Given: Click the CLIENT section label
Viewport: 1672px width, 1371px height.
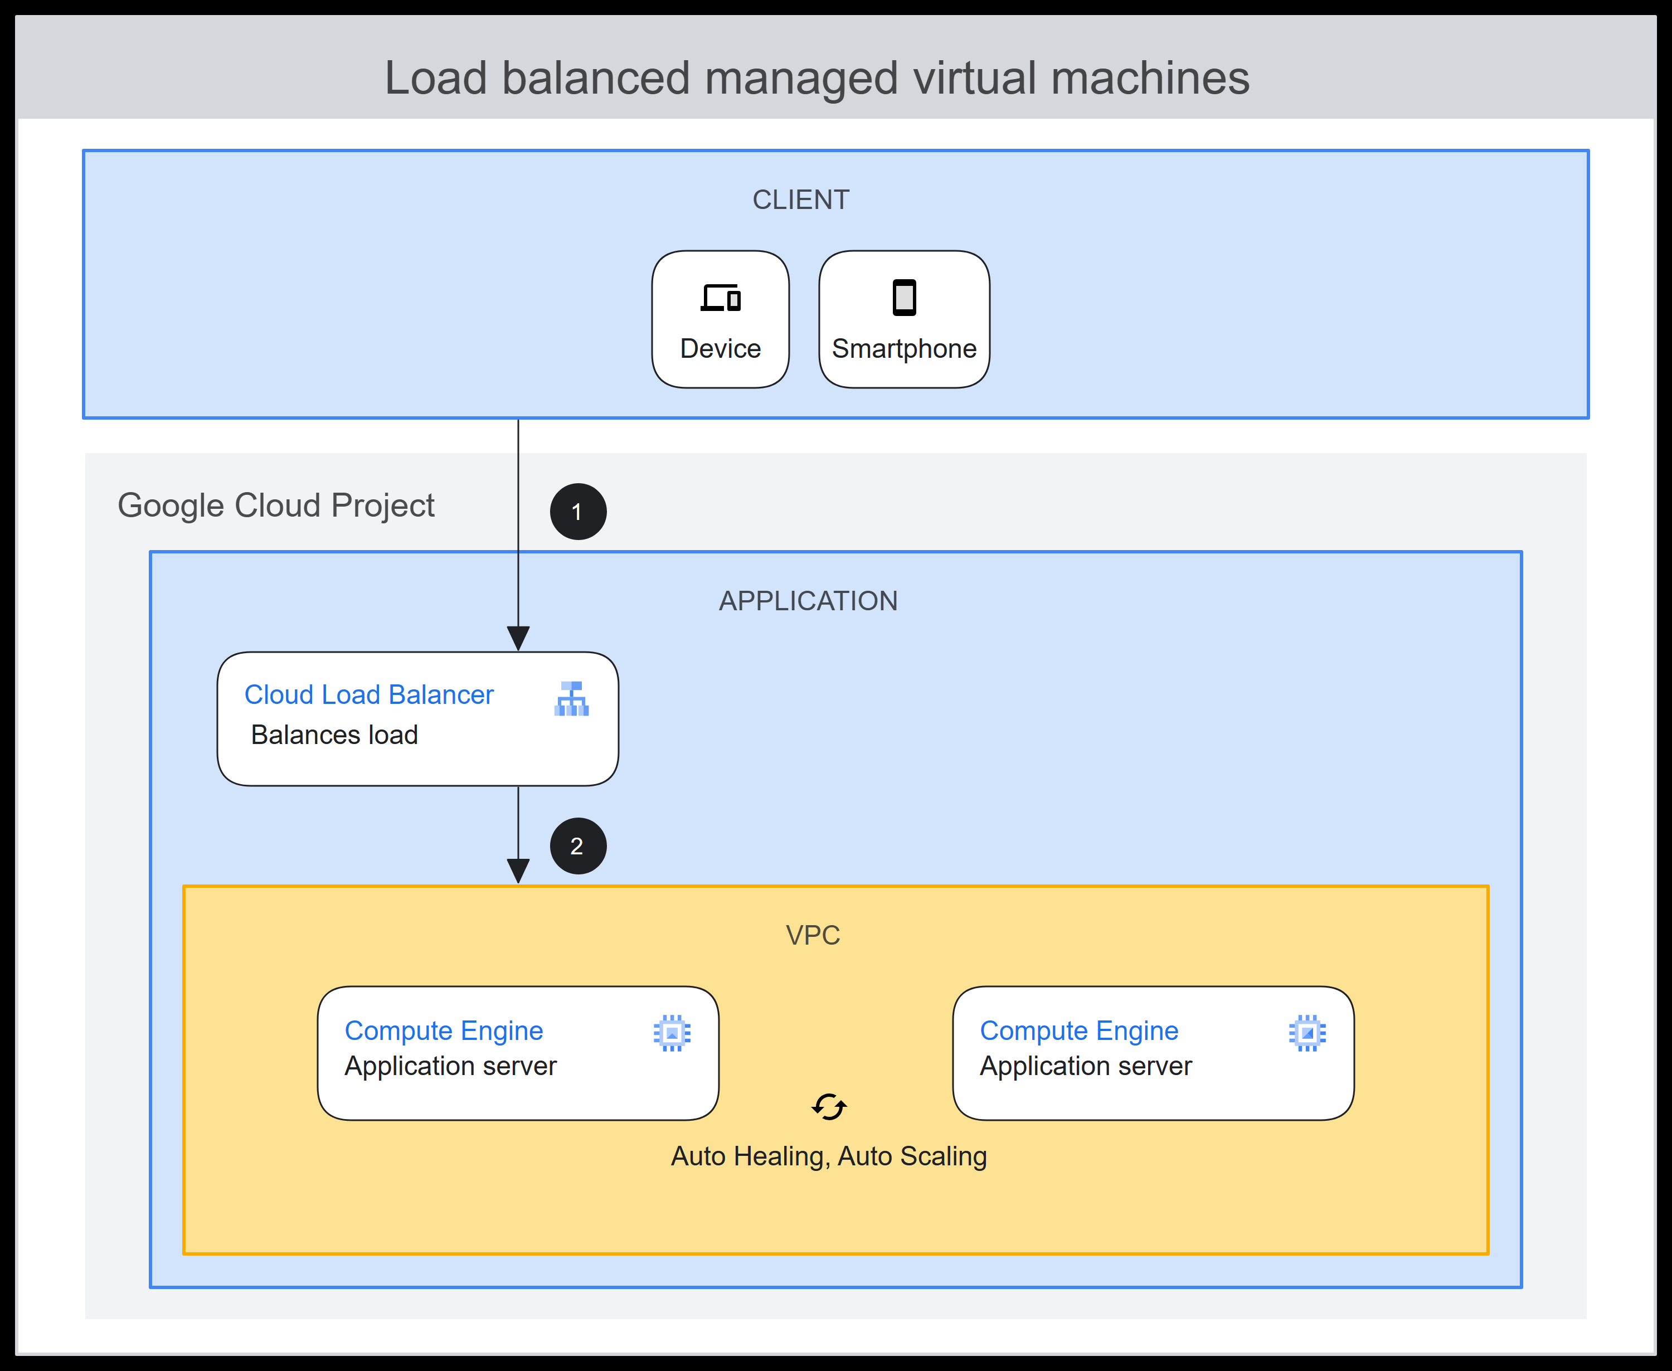Looking at the screenshot, I should click(x=801, y=200).
